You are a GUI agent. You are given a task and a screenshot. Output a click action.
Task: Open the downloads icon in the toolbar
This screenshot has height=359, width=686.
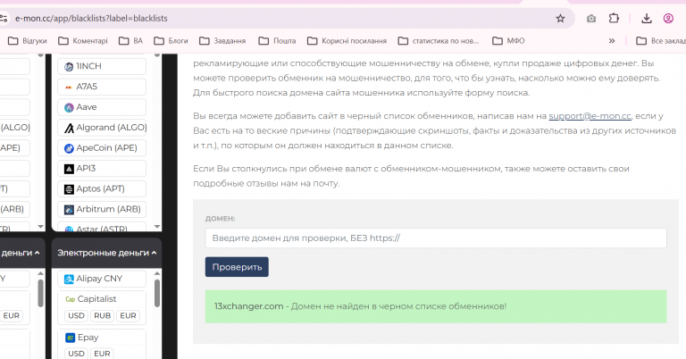pyautogui.click(x=646, y=19)
